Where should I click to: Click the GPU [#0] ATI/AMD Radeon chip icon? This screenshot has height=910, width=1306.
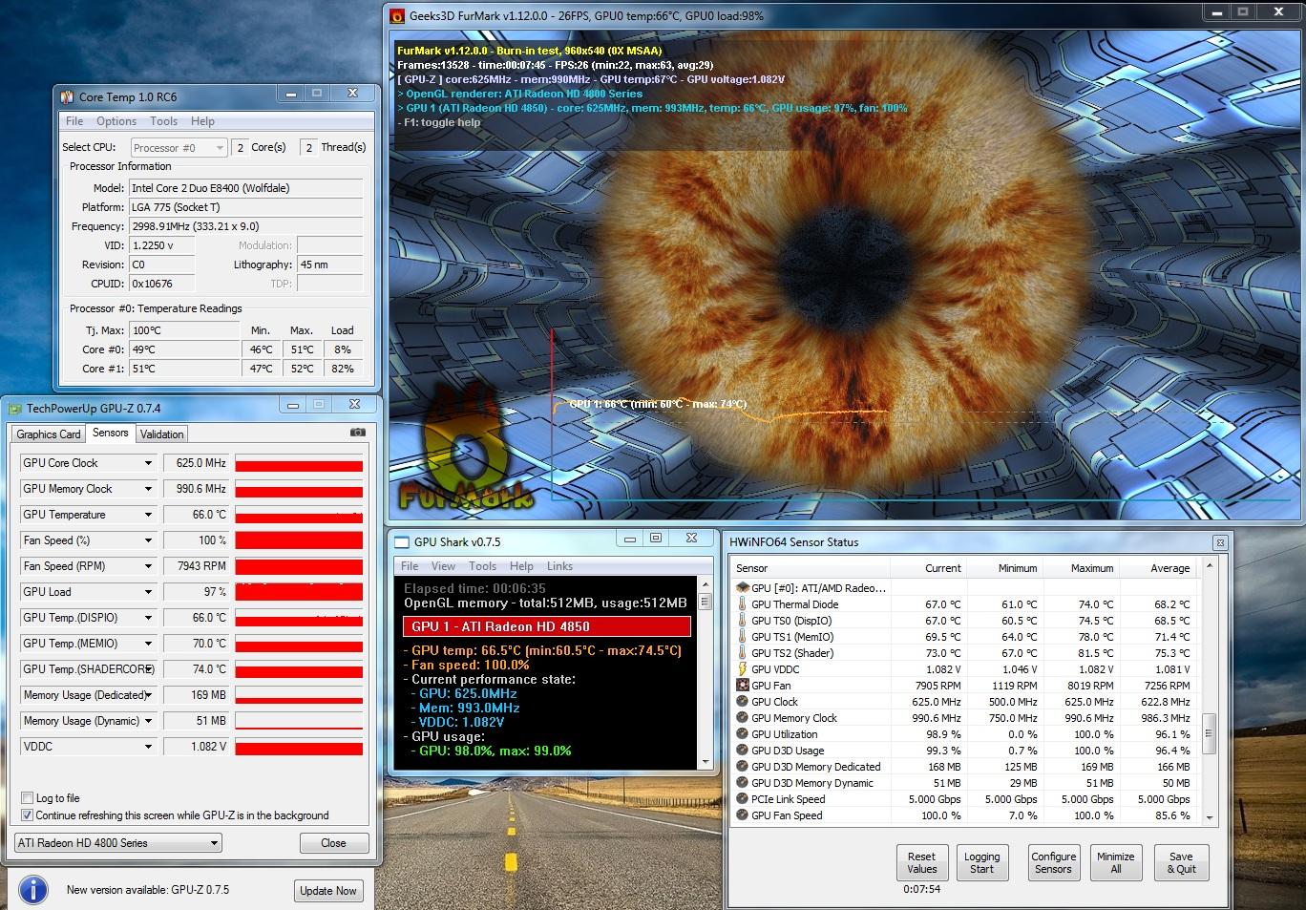[x=742, y=588]
